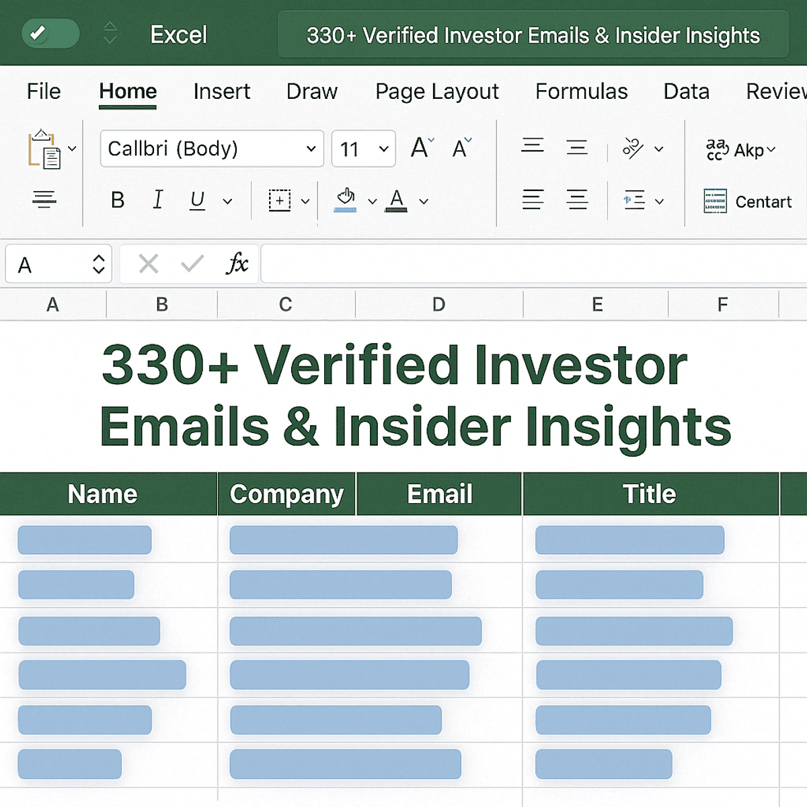This screenshot has width=807, height=807.
Task: Decrease font size with smaller A
Action: click(x=461, y=148)
